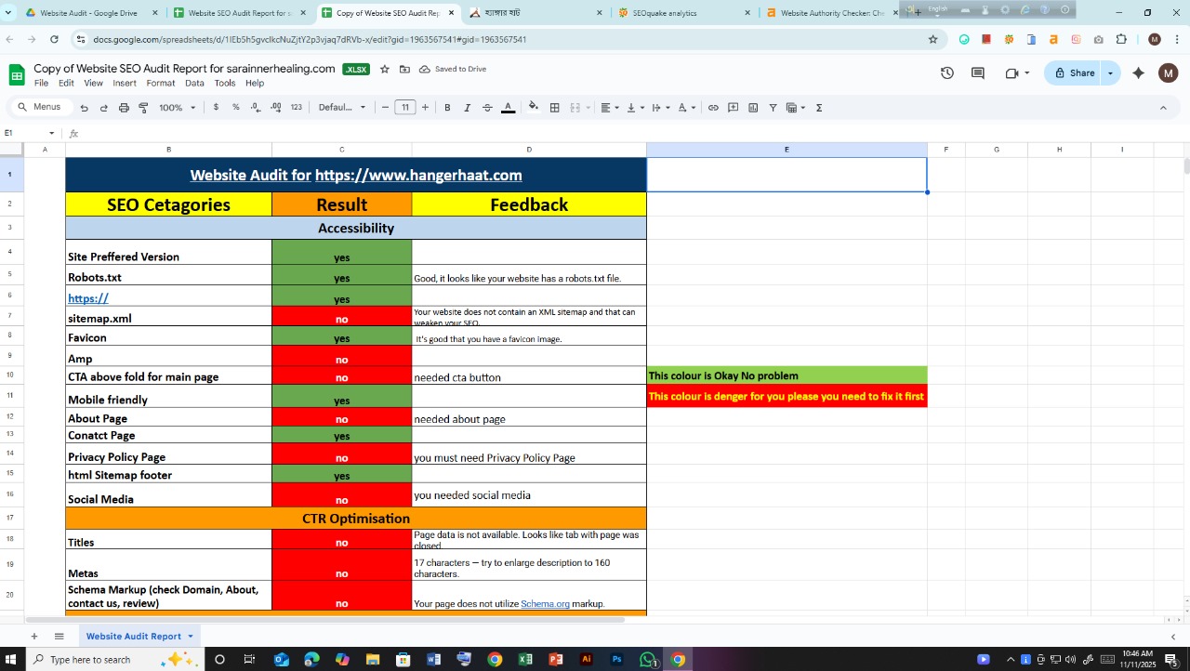This screenshot has width=1190, height=671.
Task: Apply strikethrough formatting
Action: click(x=486, y=107)
